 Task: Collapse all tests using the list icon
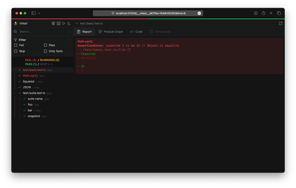click(x=53, y=23)
